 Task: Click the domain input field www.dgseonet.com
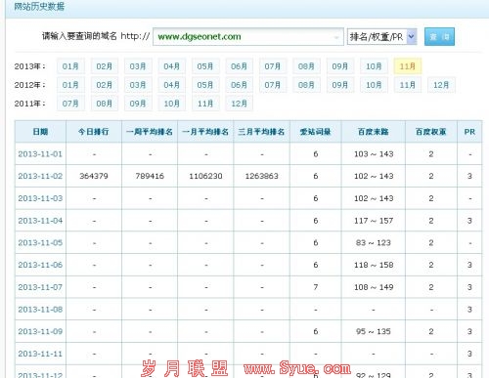[x=247, y=37]
